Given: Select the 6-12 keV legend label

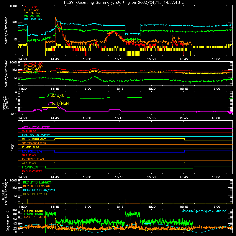Looking at the screenshot, I should (x=32, y=10).
